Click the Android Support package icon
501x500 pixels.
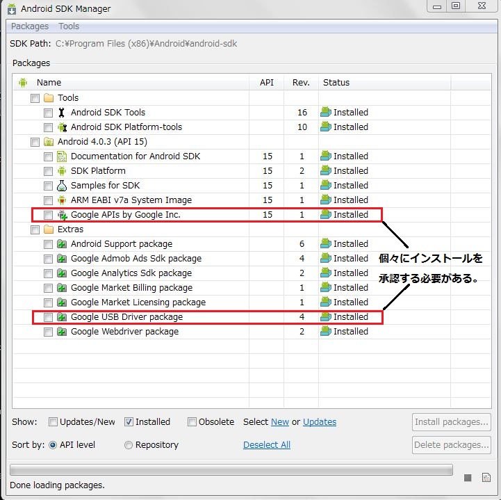[x=62, y=244]
